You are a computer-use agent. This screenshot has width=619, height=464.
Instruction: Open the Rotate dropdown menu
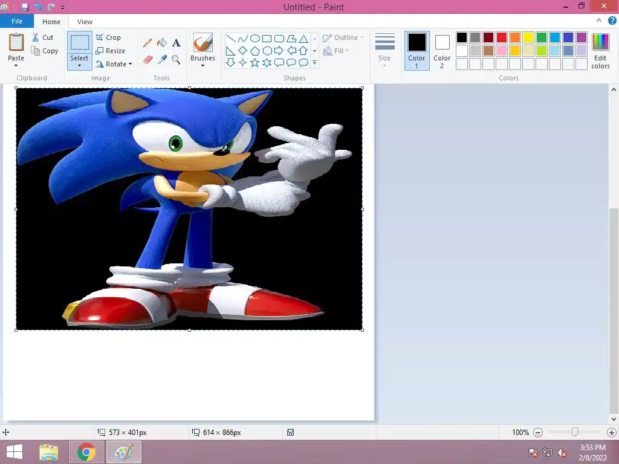[x=131, y=64]
